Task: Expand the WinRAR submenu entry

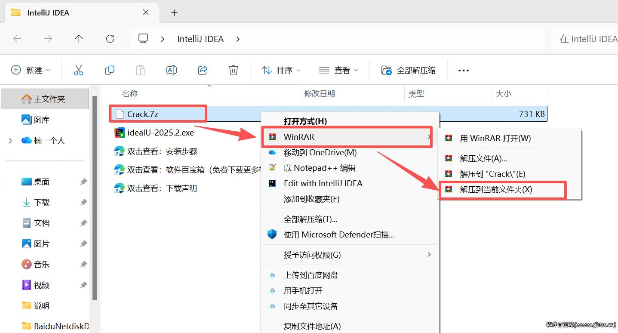Action: [347, 137]
